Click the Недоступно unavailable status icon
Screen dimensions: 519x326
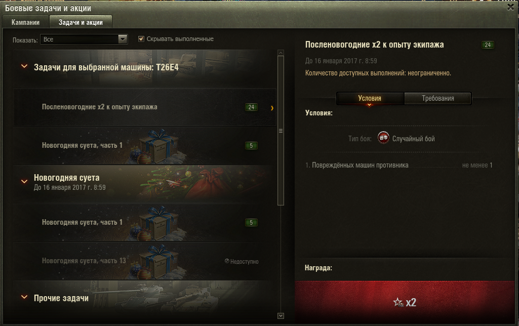coord(227,261)
